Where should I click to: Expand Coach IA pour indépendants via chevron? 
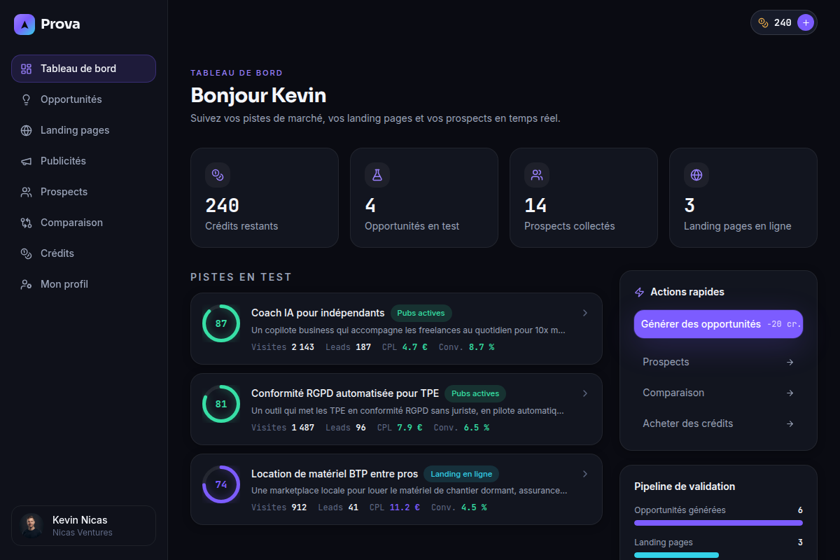click(x=585, y=313)
